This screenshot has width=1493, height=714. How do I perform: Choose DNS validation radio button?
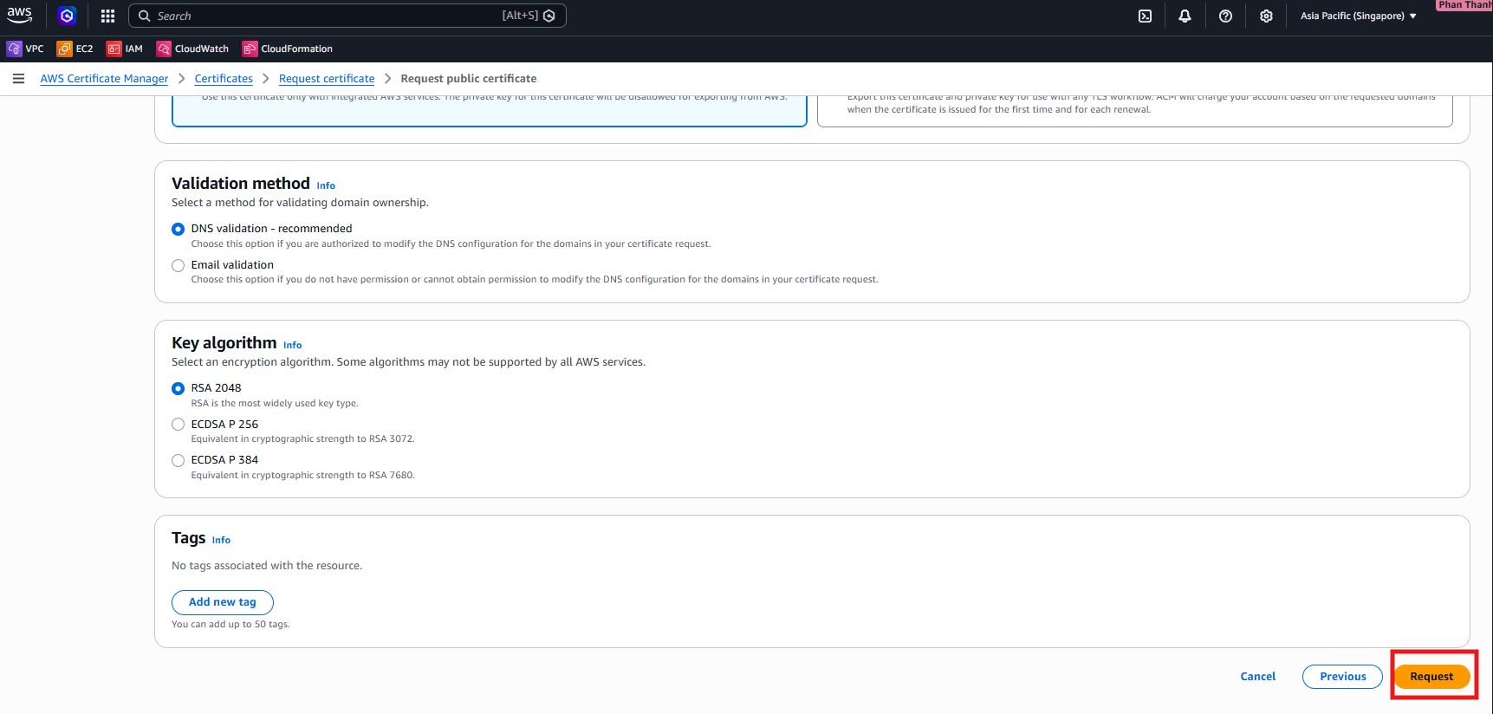coord(179,229)
